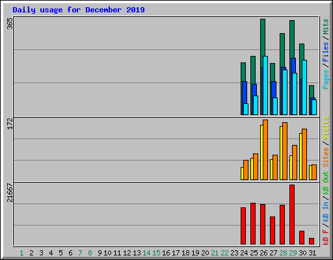Screen dimensions: 333x260
Task: Click the "365" axis value
Action: (10, 23)
